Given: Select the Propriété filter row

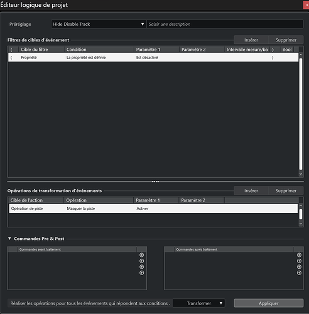Looking at the screenshot, I should 153,57.
